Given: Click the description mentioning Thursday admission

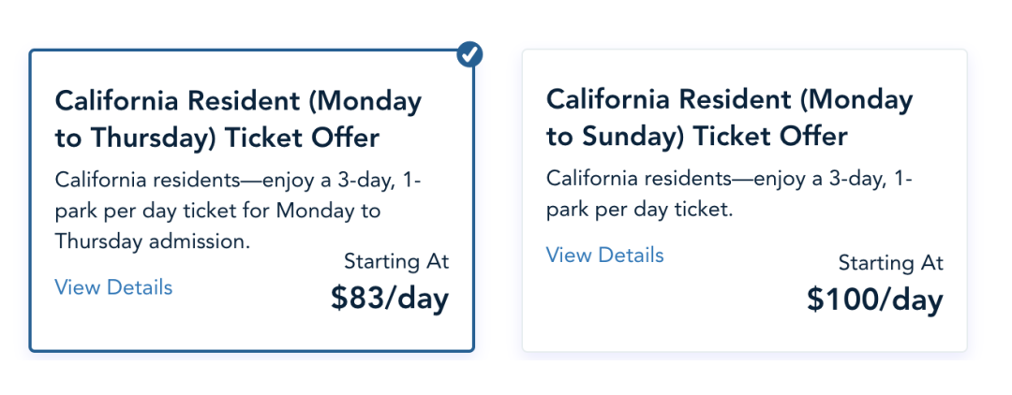Looking at the screenshot, I should (237, 211).
